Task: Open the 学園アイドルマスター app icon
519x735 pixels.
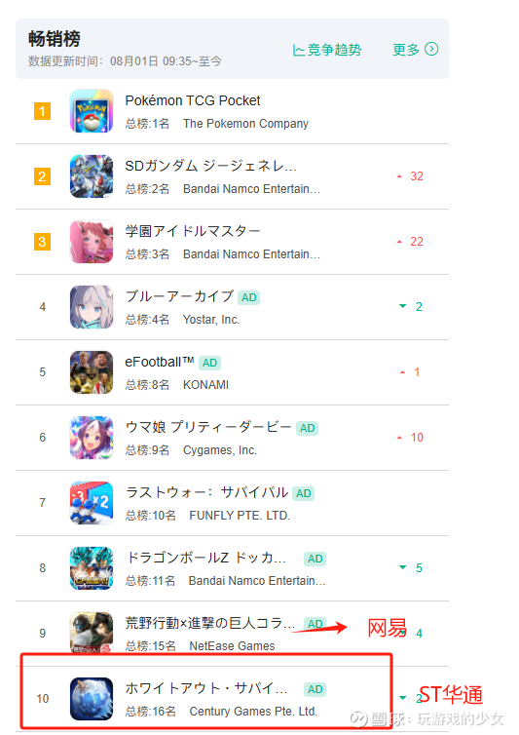Action: tap(92, 242)
